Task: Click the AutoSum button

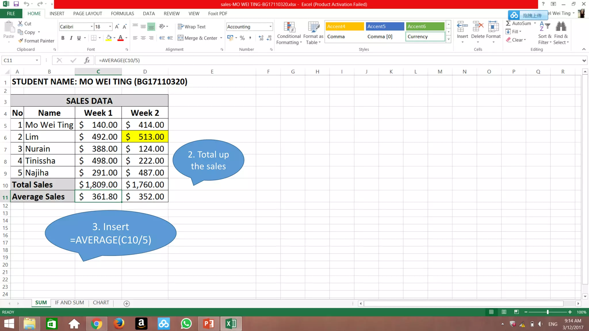Action: tap(519, 24)
